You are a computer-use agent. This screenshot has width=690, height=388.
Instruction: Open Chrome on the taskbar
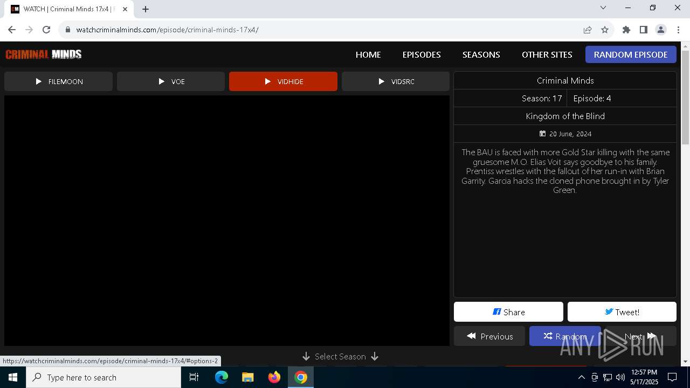(x=301, y=377)
